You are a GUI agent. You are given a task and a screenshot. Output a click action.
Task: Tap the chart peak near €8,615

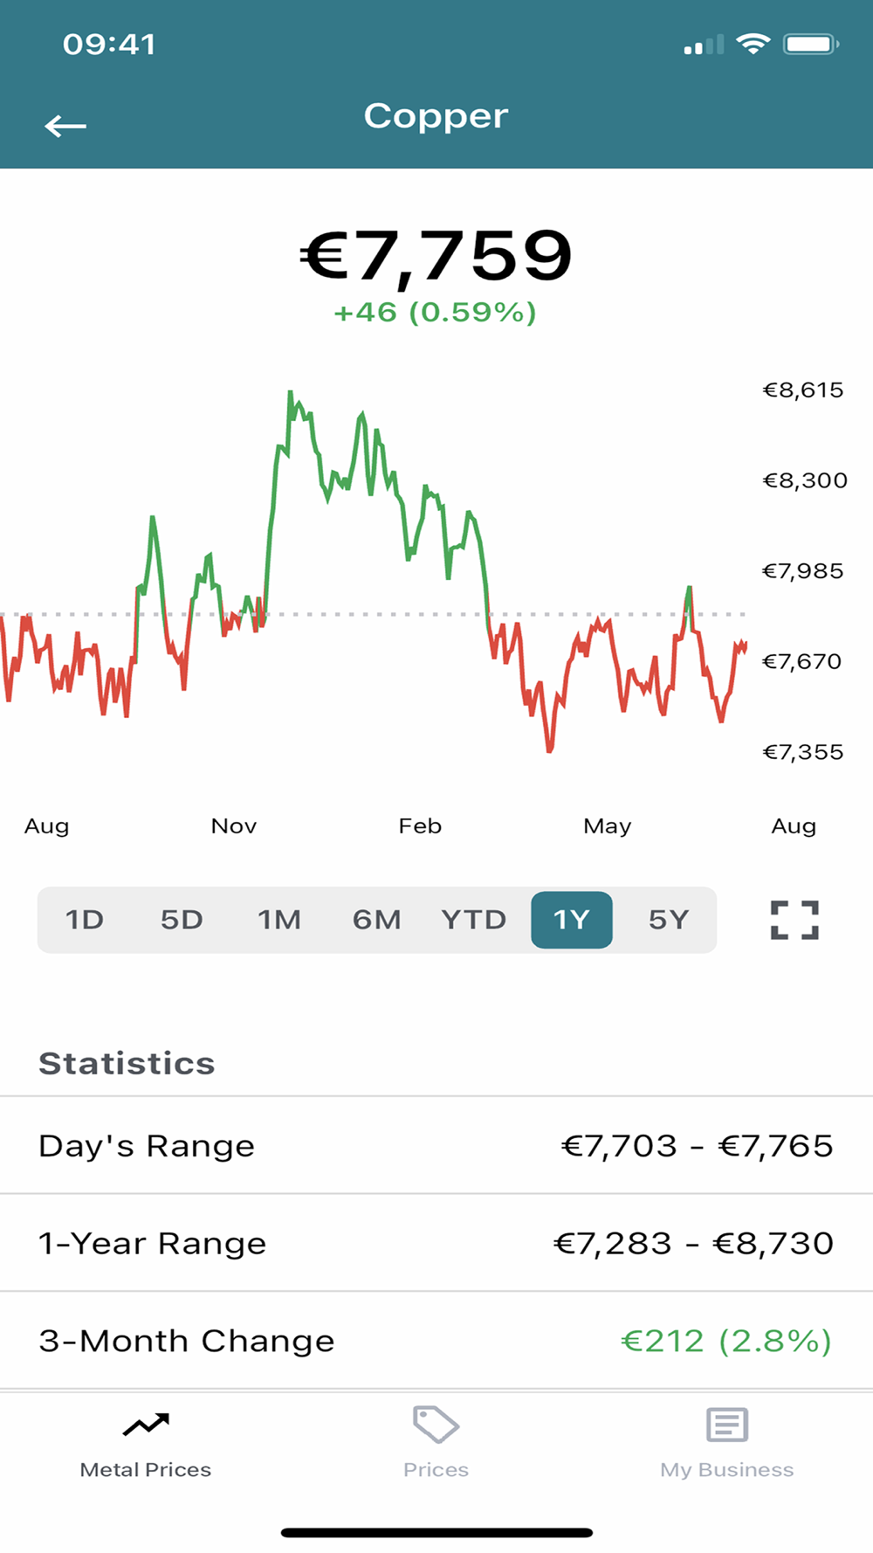point(291,395)
